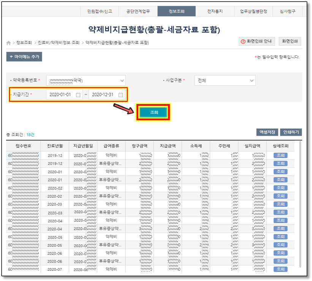Screen dimensions: 312x281
Task: Click the 인쇄하기 button
Action: point(291,132)
